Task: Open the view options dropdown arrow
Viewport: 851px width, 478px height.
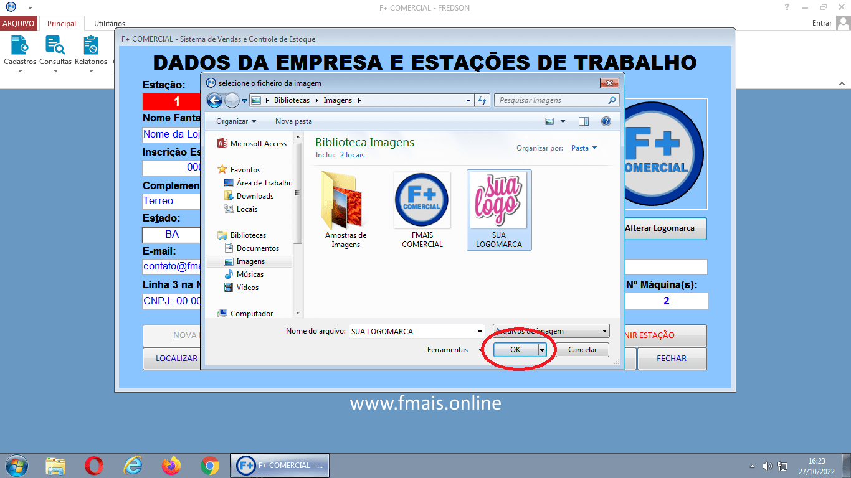Action: [563, 121]
